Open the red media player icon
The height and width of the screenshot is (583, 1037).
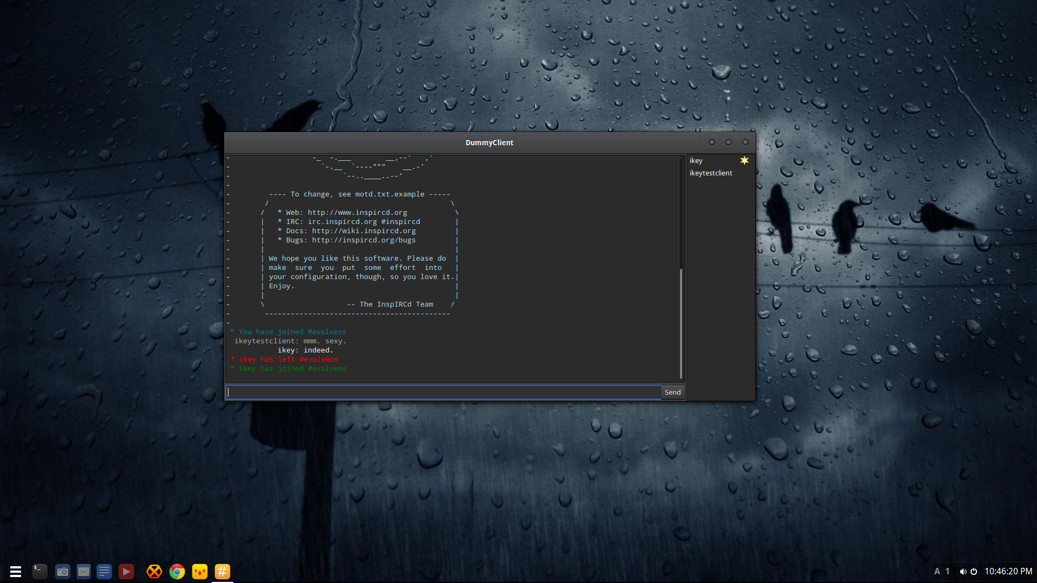(x=126, y=571)
